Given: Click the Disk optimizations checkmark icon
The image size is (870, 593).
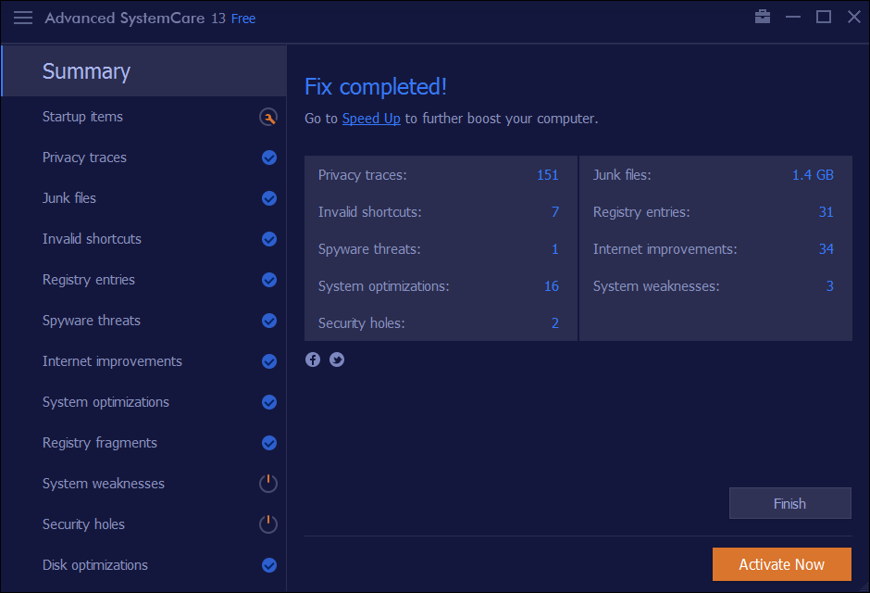Looking at the screenshot, I should [x=269, y=565].
